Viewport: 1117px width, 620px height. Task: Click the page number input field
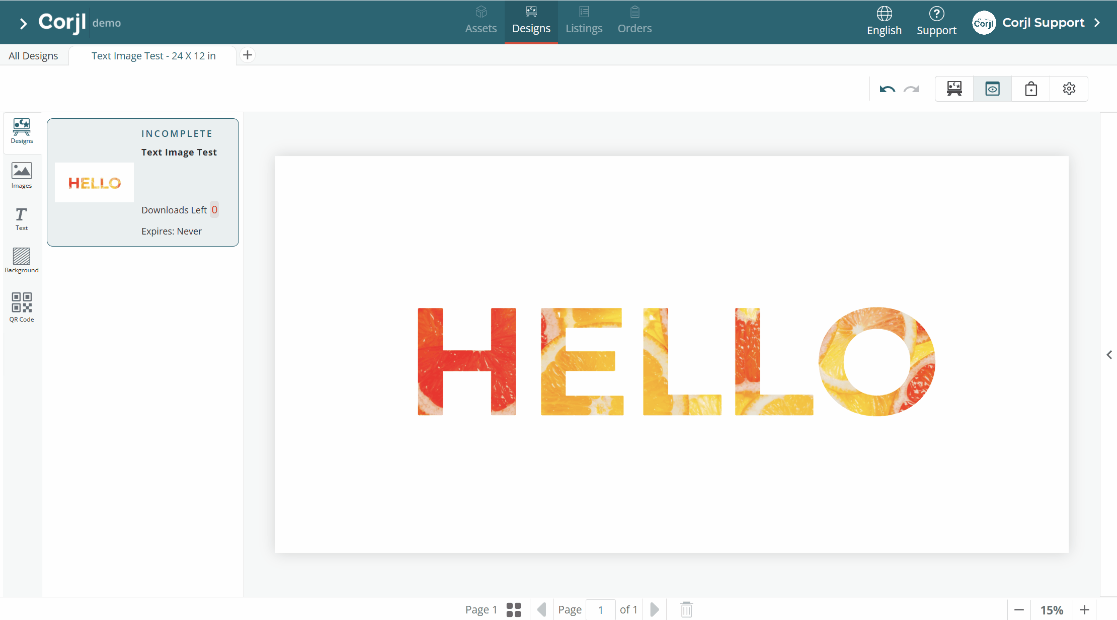[x=600, y=609]
